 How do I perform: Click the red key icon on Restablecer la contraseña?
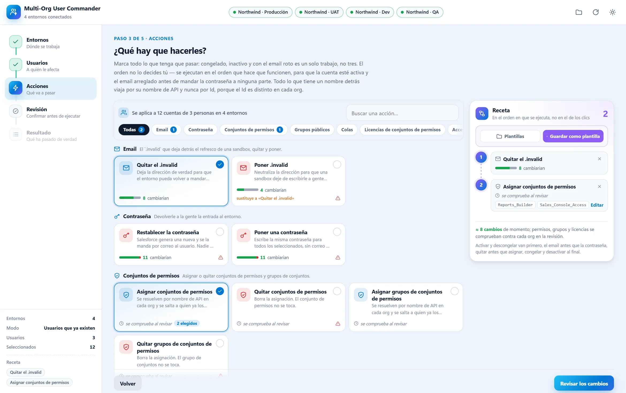point(126,236)
